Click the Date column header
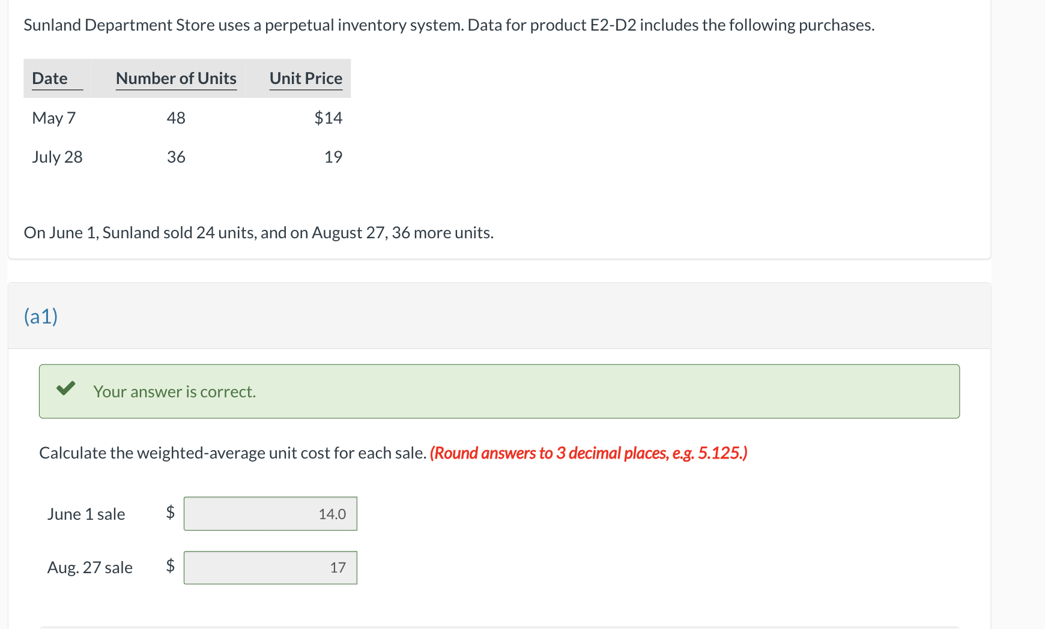 (52, 78)
